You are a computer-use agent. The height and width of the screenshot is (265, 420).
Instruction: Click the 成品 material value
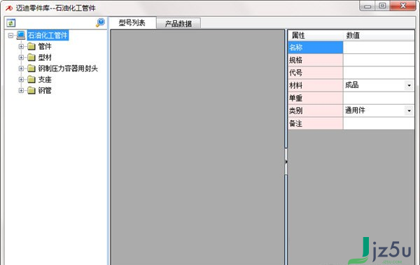tap(352, 85)
